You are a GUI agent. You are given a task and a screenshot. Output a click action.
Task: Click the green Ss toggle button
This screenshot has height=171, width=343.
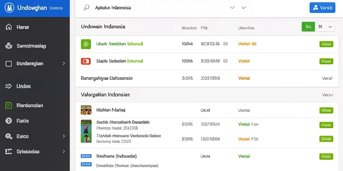[x=308, y=27]
